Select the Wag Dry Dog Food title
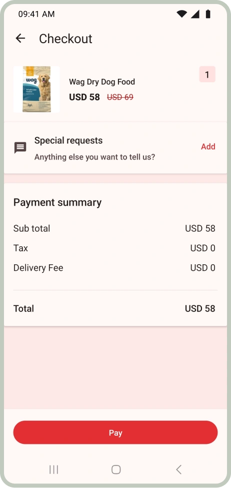This screenshot has height=488, width=231. [102, 82]
